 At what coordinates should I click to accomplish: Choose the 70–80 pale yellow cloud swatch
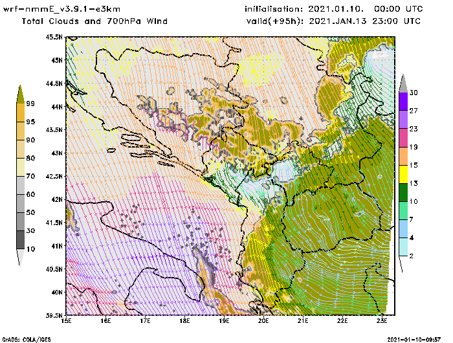pos(20,168)
